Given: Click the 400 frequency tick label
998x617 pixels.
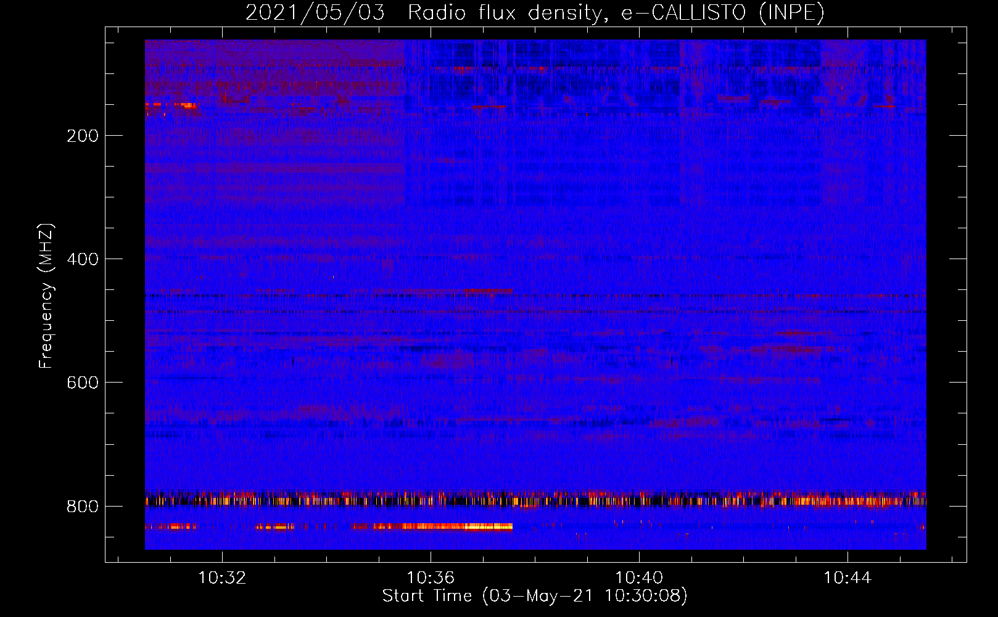Looking at the screenshot, I should click(x=83, y=259).
